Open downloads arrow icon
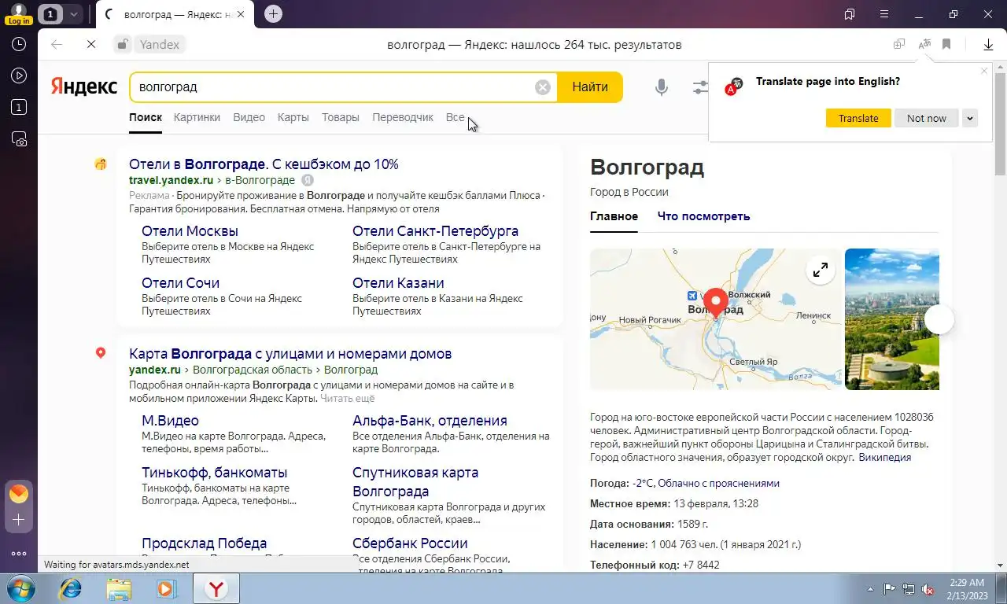1007x604 pixels. [x=989, y=45]
